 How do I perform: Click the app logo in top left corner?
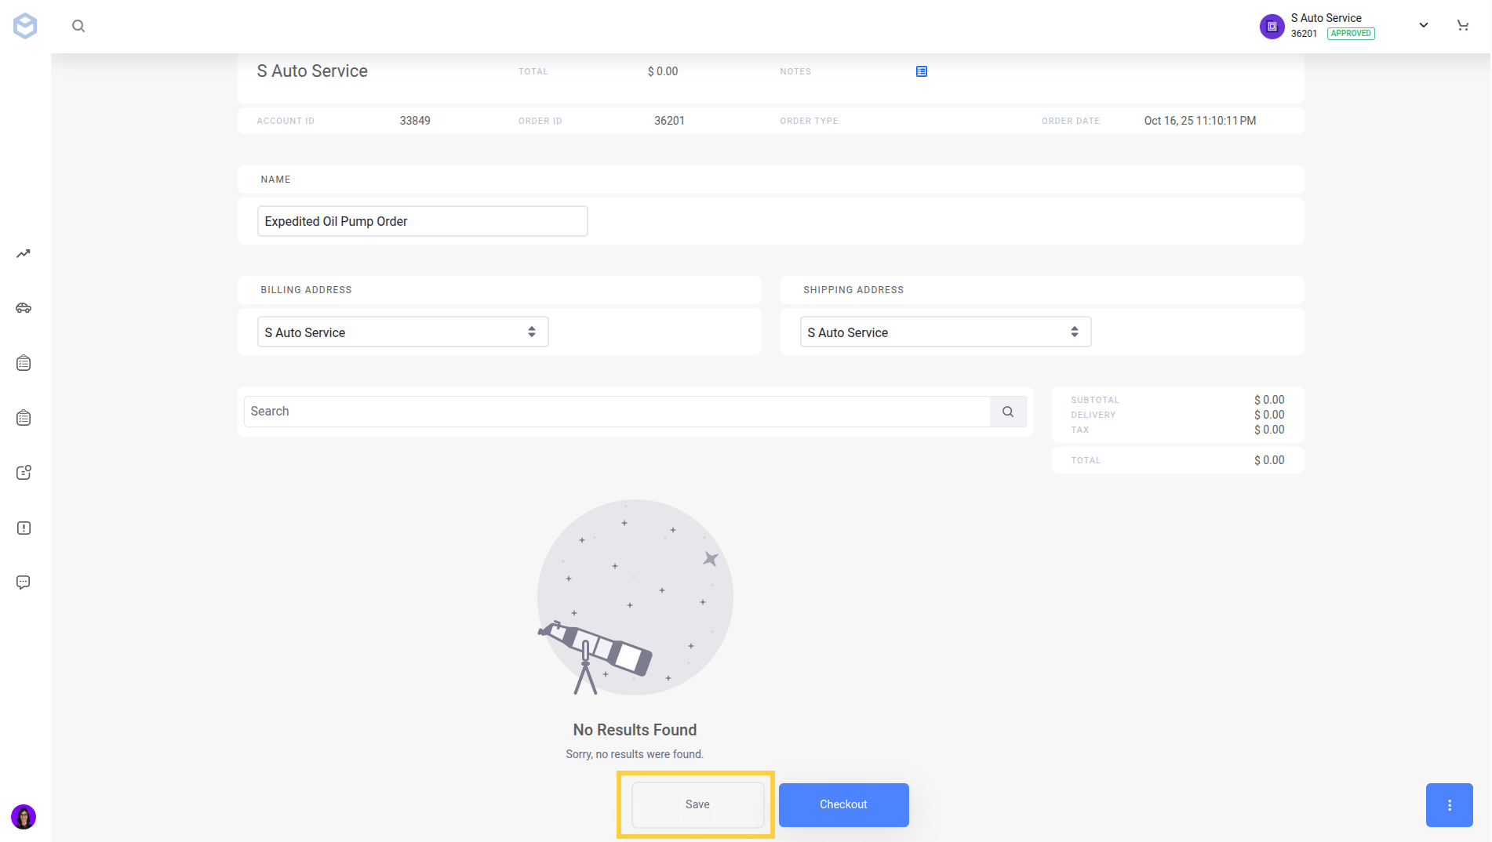[24, 25]
